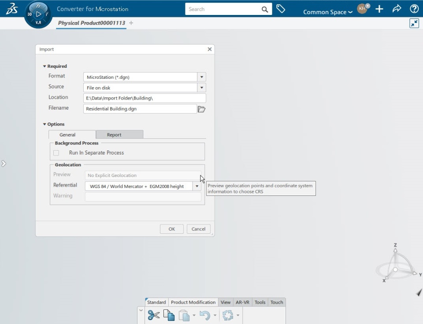Collapse the Required section
423x324 pixels.
point(45,66)
